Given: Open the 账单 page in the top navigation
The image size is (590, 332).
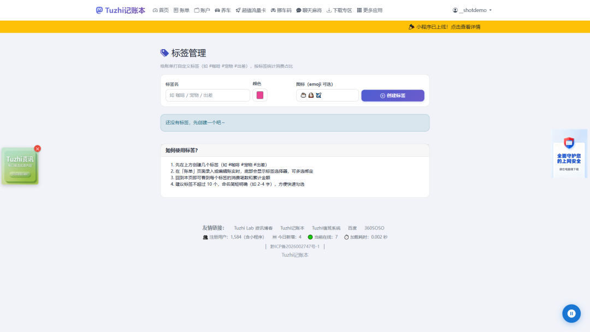Looking at the screenshot, I should coord(181,10).
